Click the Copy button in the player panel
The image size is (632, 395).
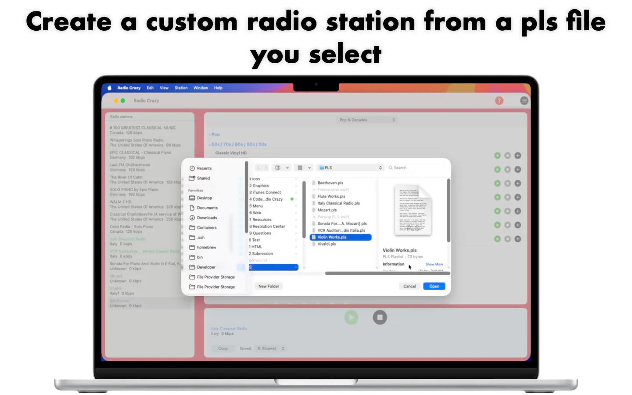click(223, 348)
